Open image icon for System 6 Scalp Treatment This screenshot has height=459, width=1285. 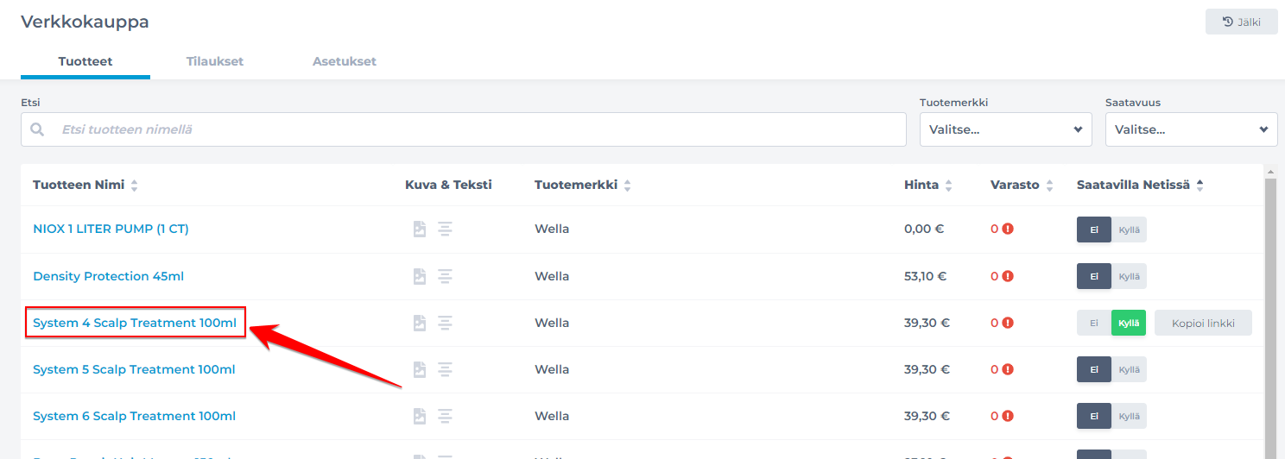[x=419, y=416]
